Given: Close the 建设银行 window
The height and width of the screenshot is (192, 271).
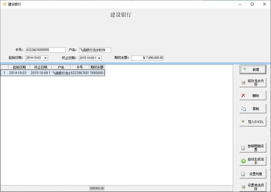Looking at the screenshot, I should pyautogui.click(x=264, y=4).
